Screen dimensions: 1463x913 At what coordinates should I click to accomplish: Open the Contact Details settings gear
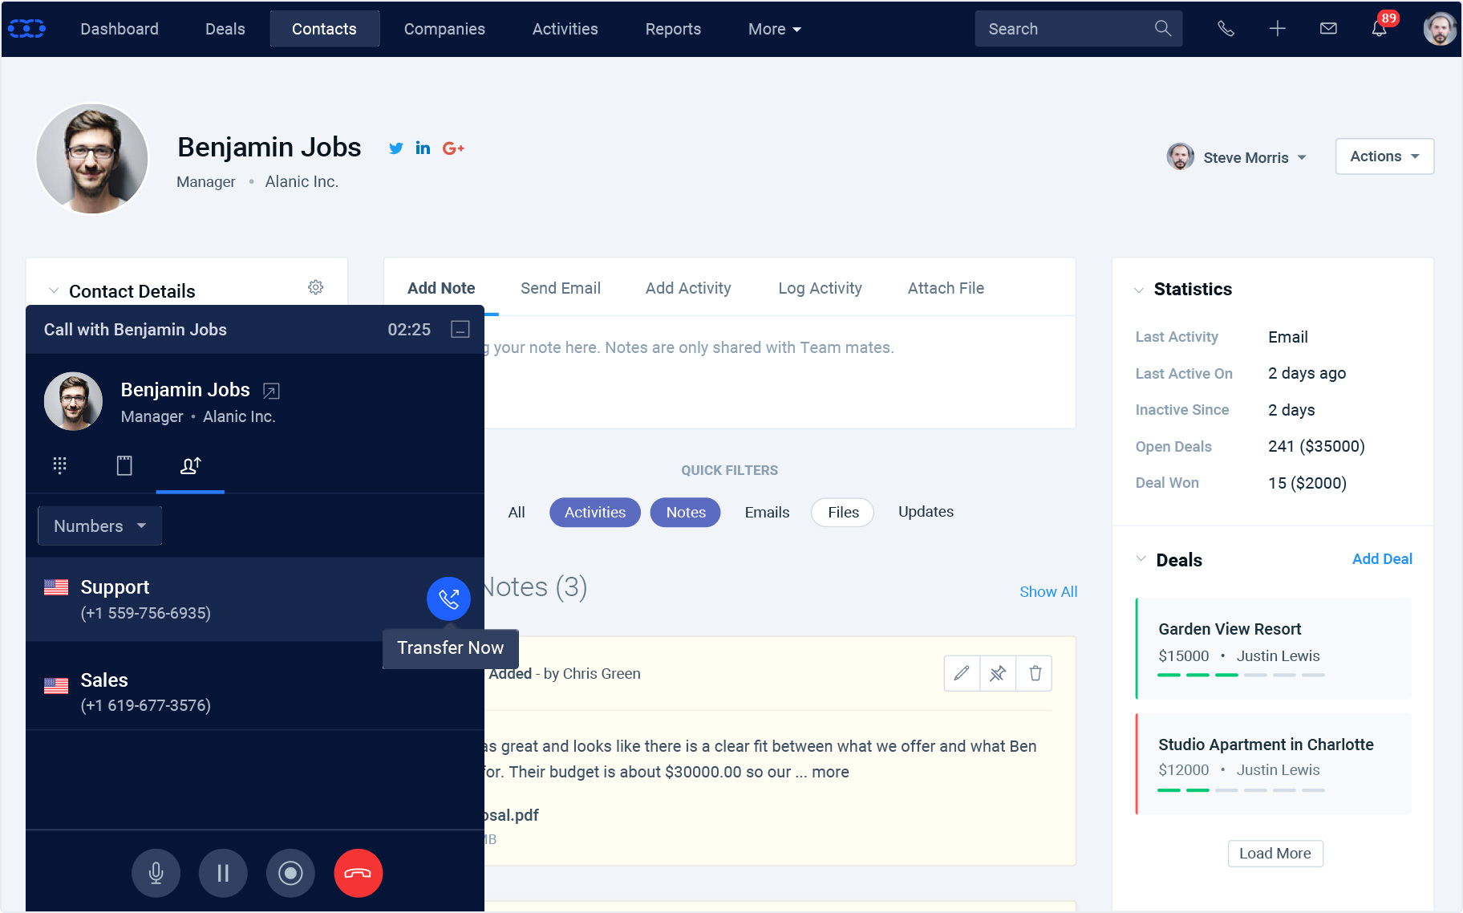(316, 286)
